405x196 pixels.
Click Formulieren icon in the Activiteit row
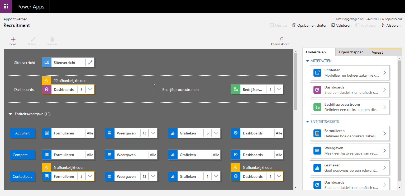(47, 133)
